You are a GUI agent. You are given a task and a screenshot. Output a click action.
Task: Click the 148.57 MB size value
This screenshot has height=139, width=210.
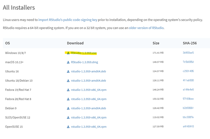click(x=158, y=62)
